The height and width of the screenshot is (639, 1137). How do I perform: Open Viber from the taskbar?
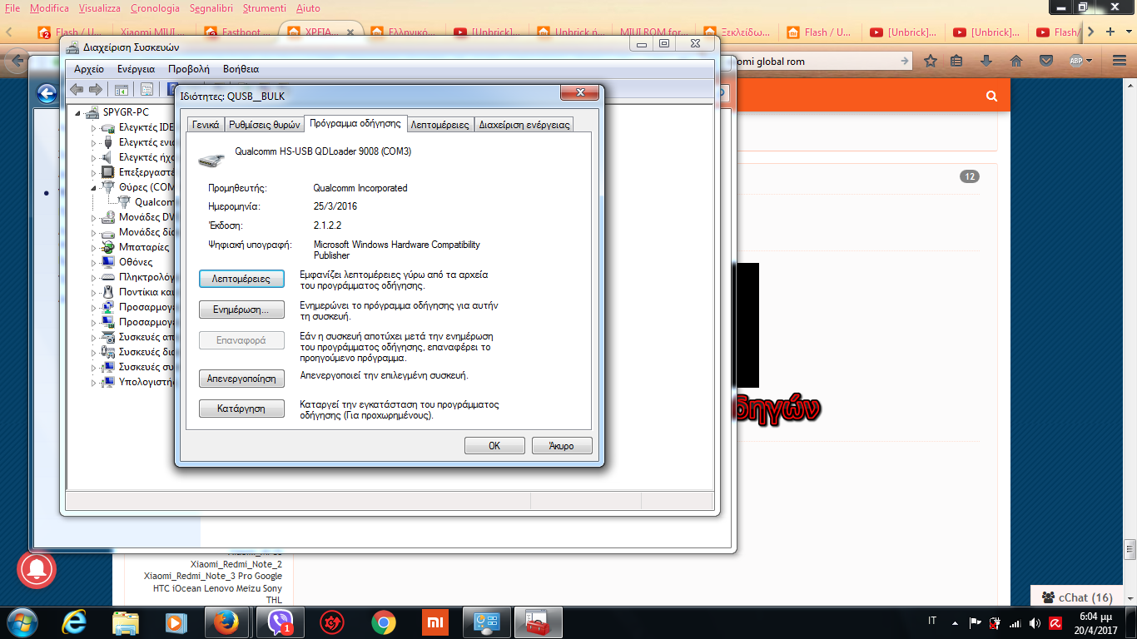click(x=281, y=622)
